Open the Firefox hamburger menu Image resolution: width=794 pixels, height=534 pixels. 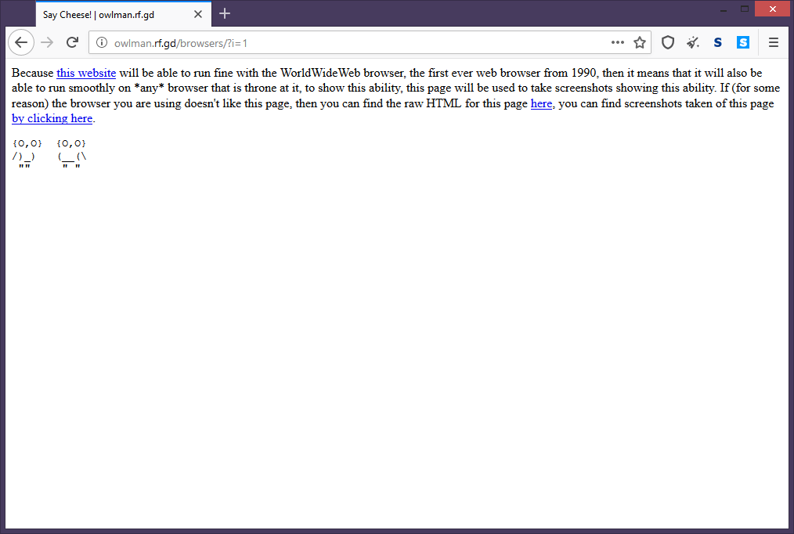tap(774, 43)
